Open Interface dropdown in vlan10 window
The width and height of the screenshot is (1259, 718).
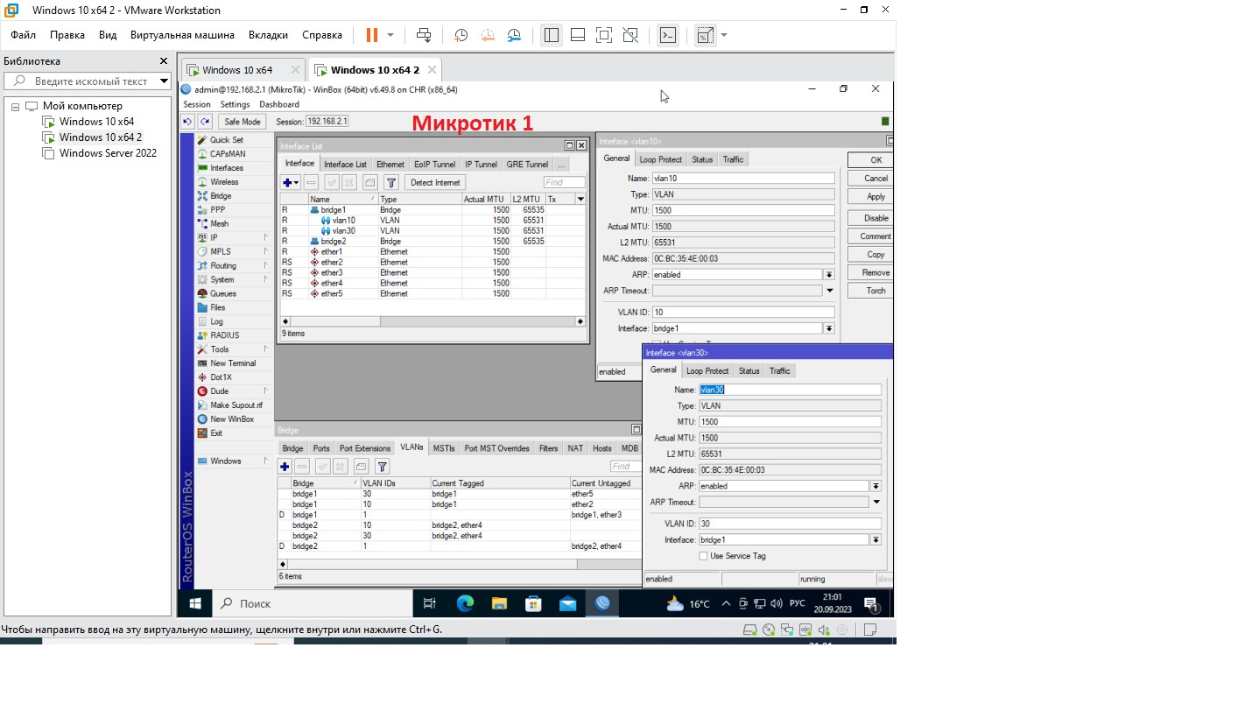point(829,328)
